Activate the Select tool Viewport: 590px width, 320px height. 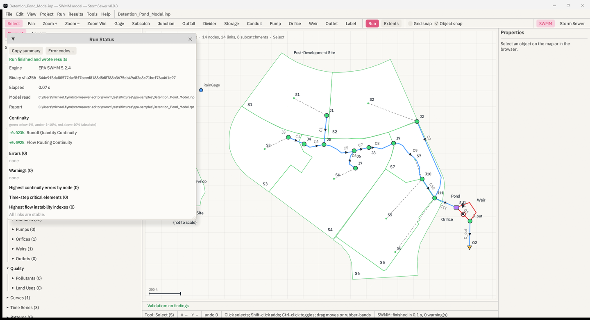tap(14, 24)
